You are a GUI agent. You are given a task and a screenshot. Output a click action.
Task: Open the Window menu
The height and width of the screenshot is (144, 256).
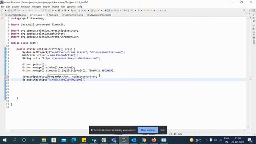click(71, 7)
